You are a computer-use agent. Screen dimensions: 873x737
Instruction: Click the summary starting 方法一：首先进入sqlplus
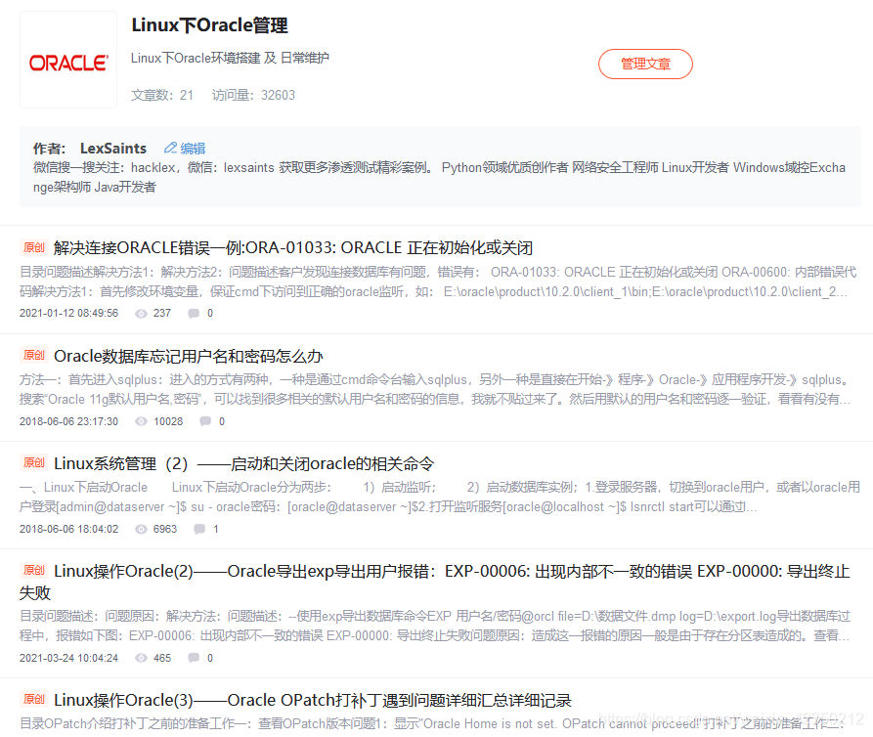coord(436,390)
